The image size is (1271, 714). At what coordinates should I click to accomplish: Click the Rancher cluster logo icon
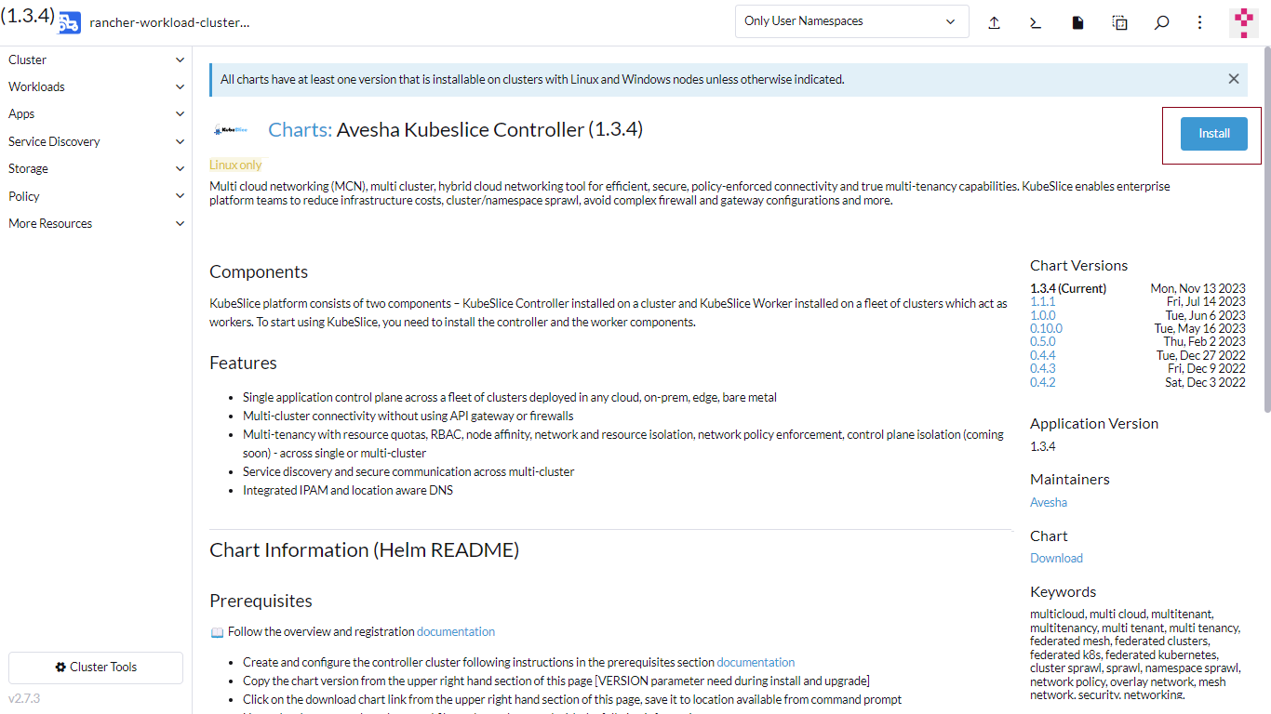(69, 23)
